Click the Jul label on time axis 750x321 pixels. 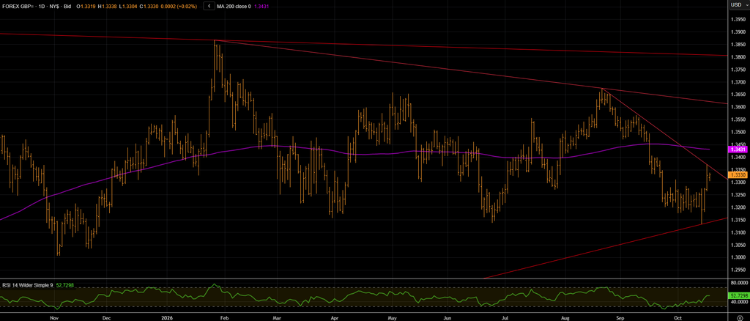505,317
